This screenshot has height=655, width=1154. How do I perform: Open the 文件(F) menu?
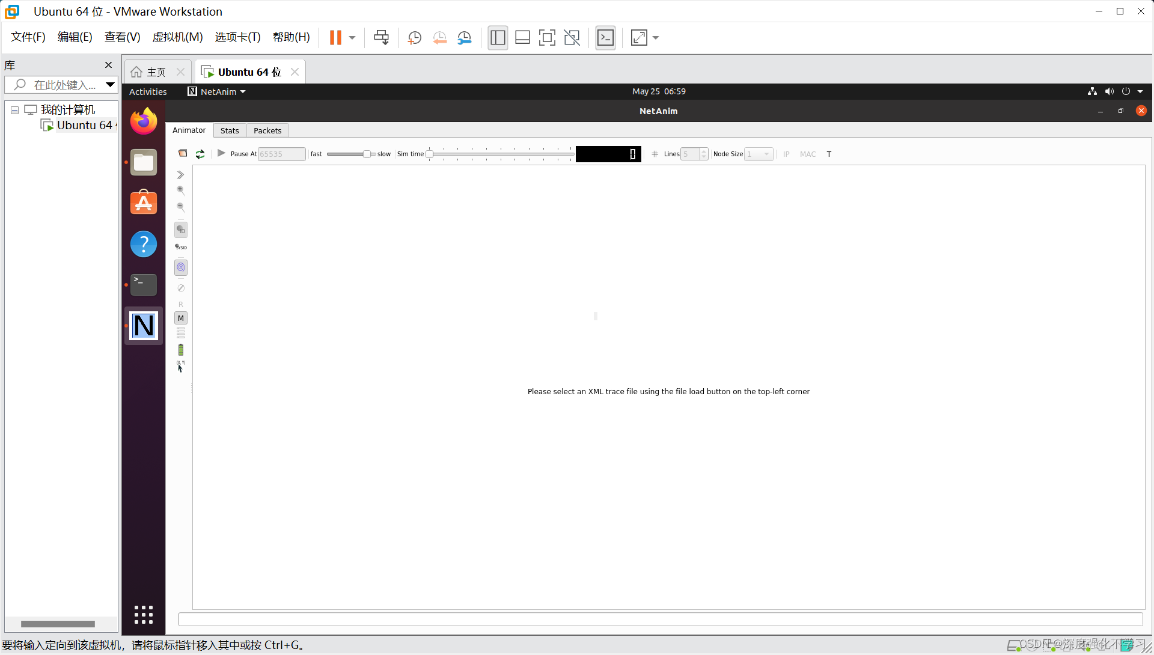[28, 37]
